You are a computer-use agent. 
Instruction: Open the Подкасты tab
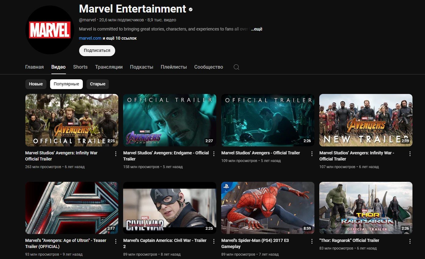click(x=141, y=67)
